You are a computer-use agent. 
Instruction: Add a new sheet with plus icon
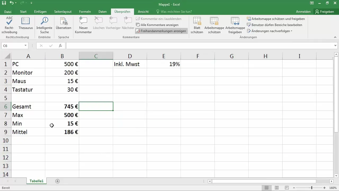click(x=57, y=181)
